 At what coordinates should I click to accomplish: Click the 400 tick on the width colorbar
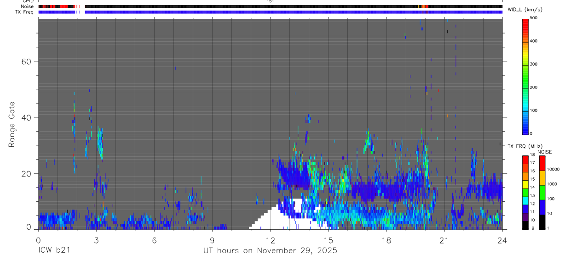tap(535, 41)
